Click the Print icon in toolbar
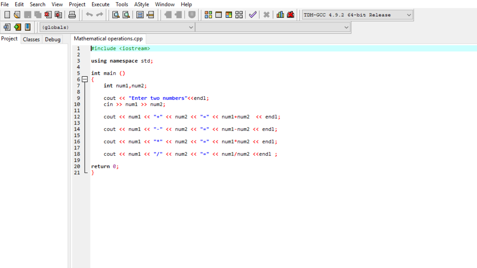The image size is (477, 268). (72, 15)
